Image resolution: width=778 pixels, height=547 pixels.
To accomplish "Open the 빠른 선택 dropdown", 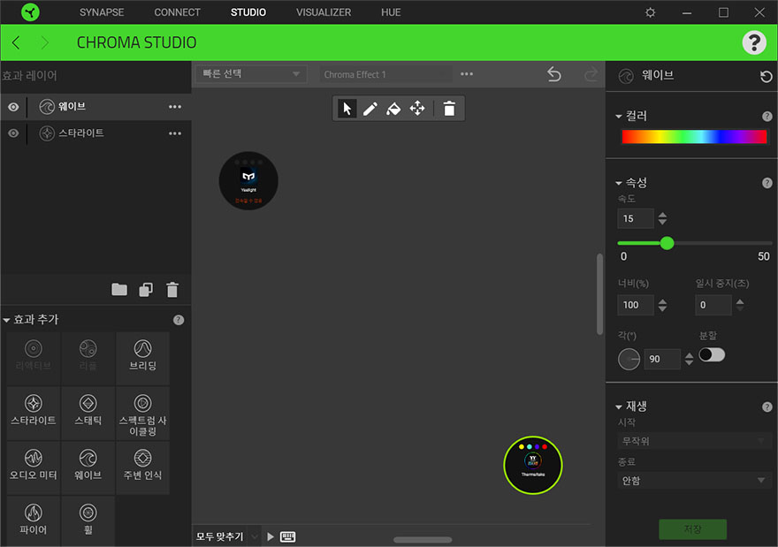I will tap(251, 74).
